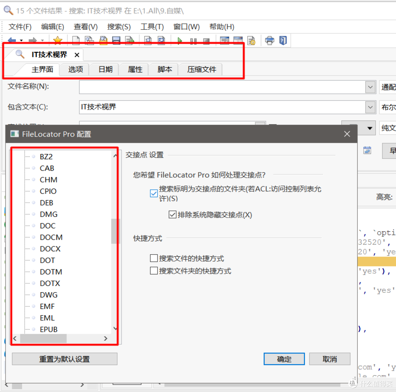Open the 文件(F) menu
This screenshot has height=392, width=396.
click(x=20, y=27)
